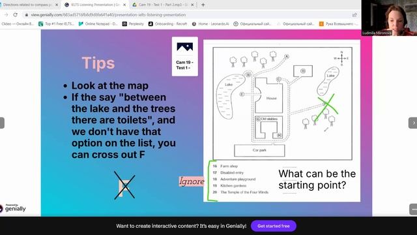Click list item 19 Kitchen gardens
This screenshot has height=235, width=417.
(x=229, y=185)
